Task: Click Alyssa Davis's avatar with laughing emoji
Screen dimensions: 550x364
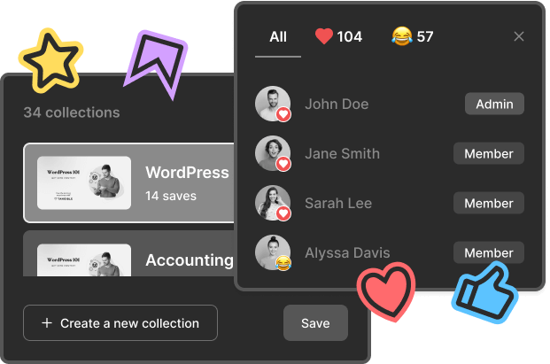Action: tap(273, 252)
